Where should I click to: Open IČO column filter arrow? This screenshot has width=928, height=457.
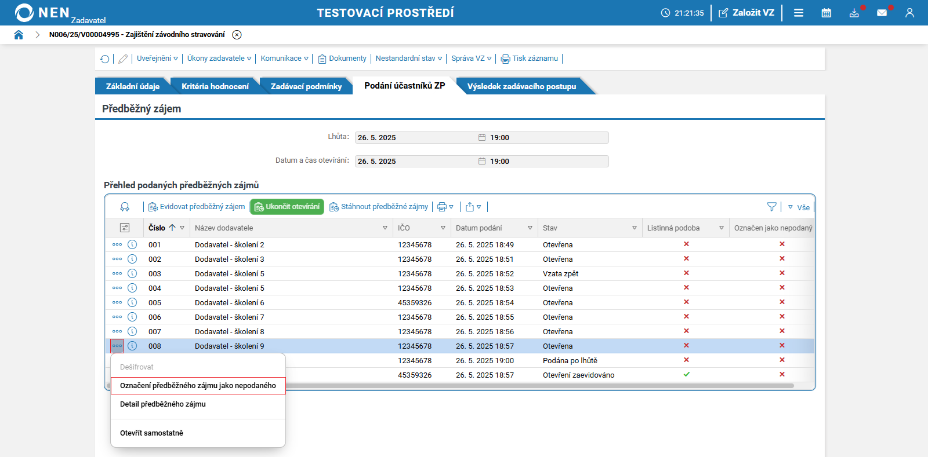click(443, 228)
